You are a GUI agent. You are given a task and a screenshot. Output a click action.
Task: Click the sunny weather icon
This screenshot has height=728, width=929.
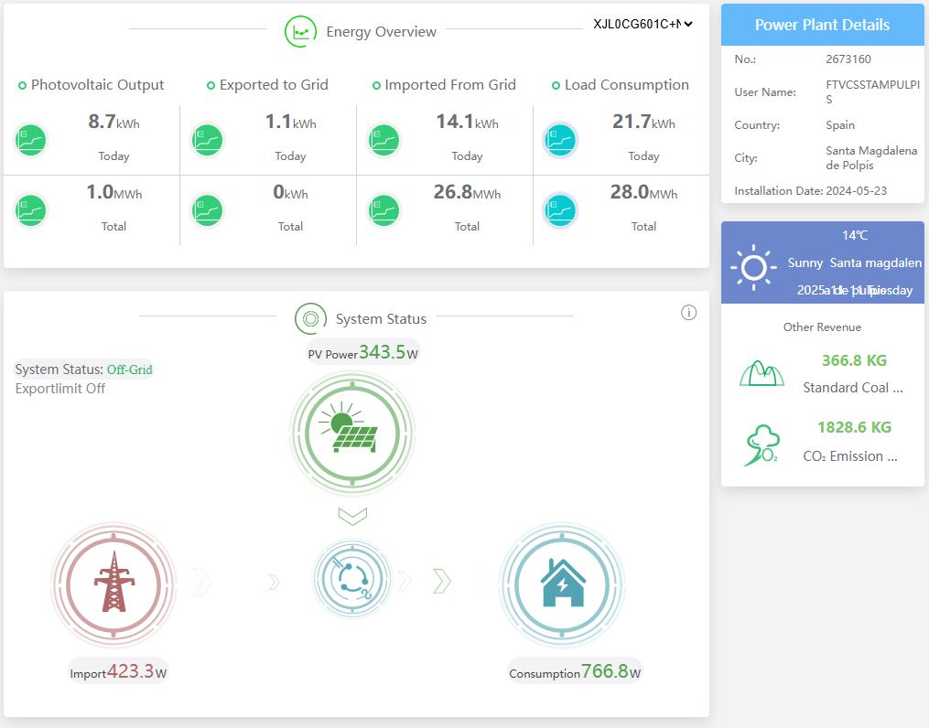[753, 268]
